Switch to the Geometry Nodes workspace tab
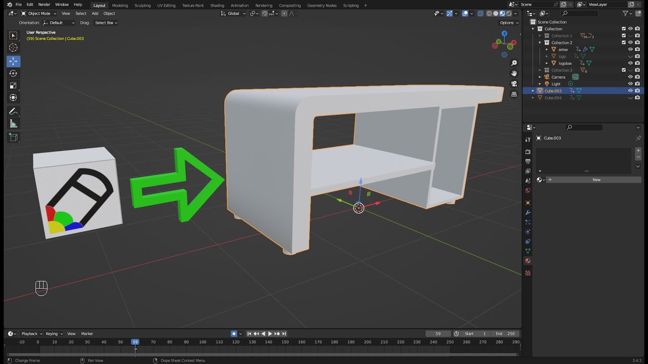The image size is (648, 364). tap(322, 6)
